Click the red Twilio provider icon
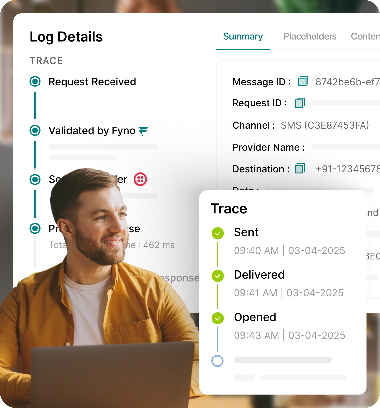The width and height of the screenshot is (380, 408). [x=140, y=179]
